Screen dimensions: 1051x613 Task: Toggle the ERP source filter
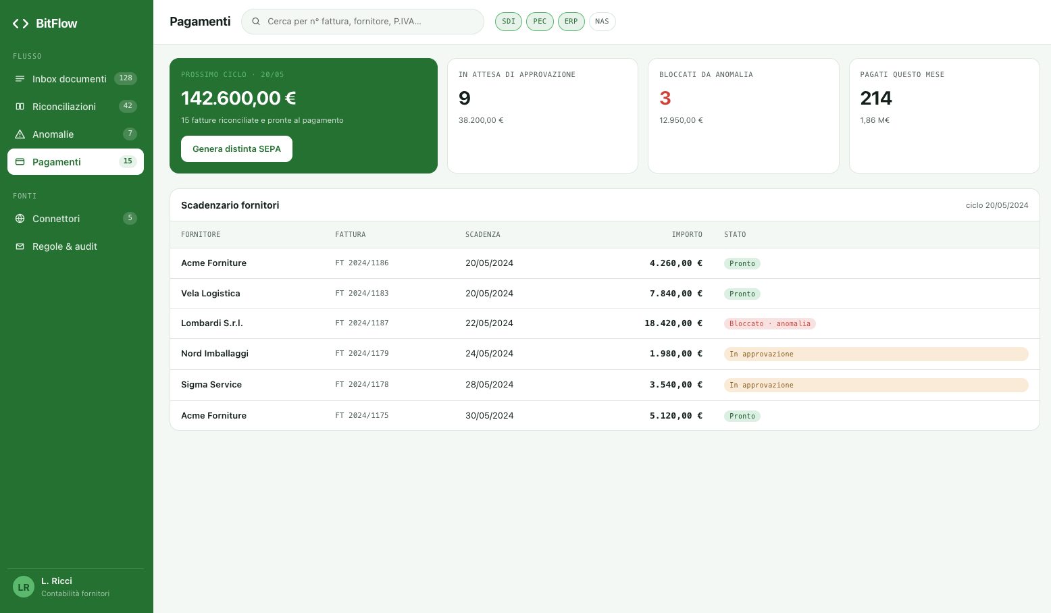click(x=571, y=22)
